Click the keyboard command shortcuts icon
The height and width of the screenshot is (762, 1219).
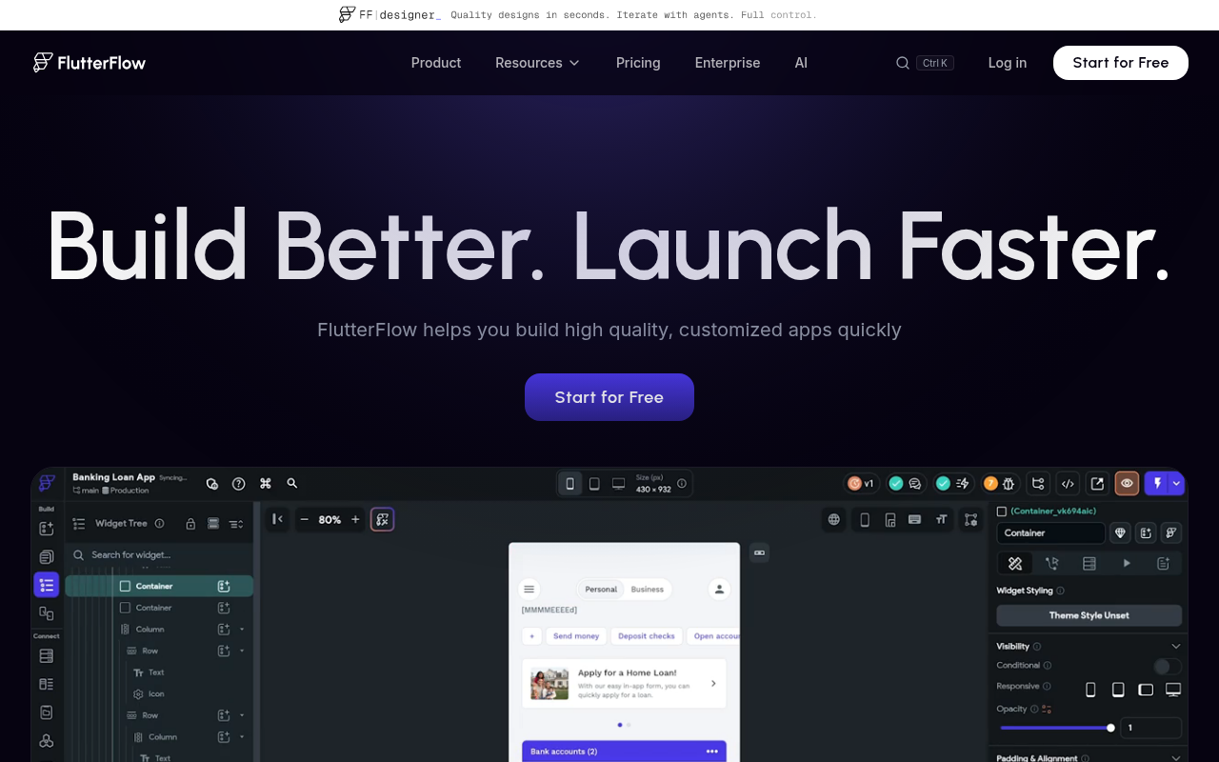[266, 484]
